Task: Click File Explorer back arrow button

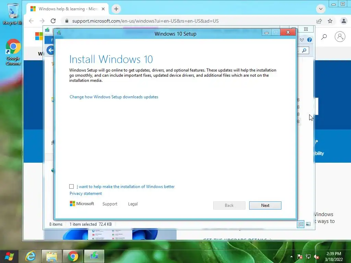Action: pyautogui.click(x=50, y=50)
